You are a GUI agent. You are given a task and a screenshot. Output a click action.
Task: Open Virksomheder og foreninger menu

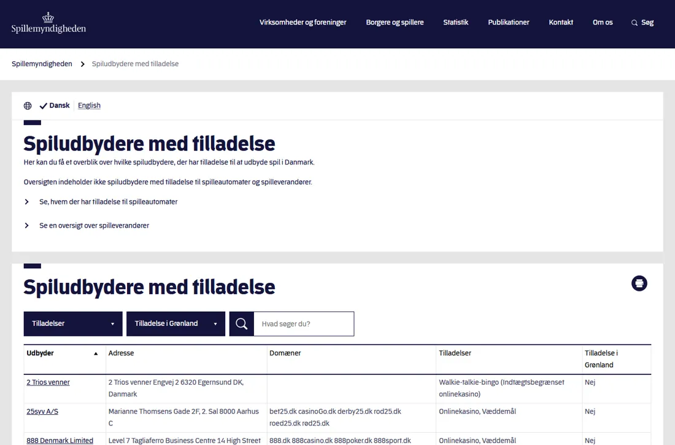pyautogui.click(x=303, y=22)
